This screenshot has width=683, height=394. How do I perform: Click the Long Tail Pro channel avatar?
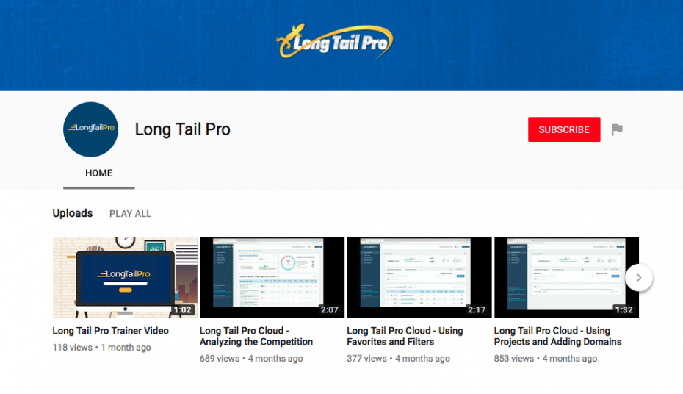tap(91, 129)
